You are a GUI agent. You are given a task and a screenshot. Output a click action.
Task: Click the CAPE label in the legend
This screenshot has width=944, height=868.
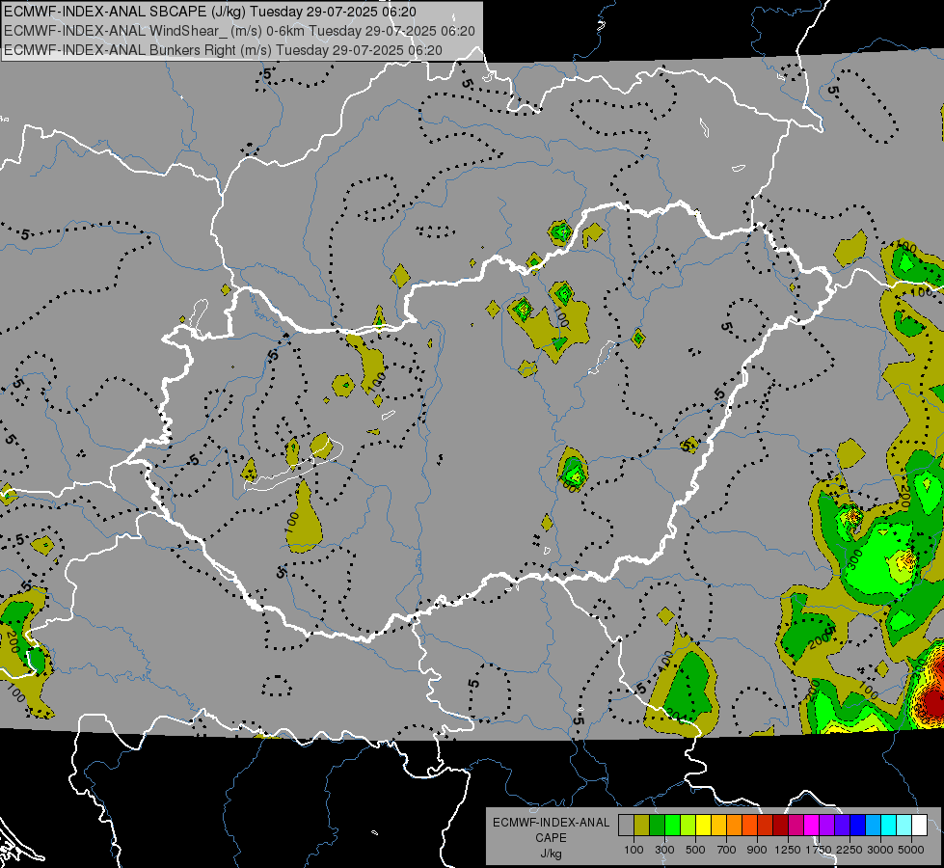tap(551, 837)
